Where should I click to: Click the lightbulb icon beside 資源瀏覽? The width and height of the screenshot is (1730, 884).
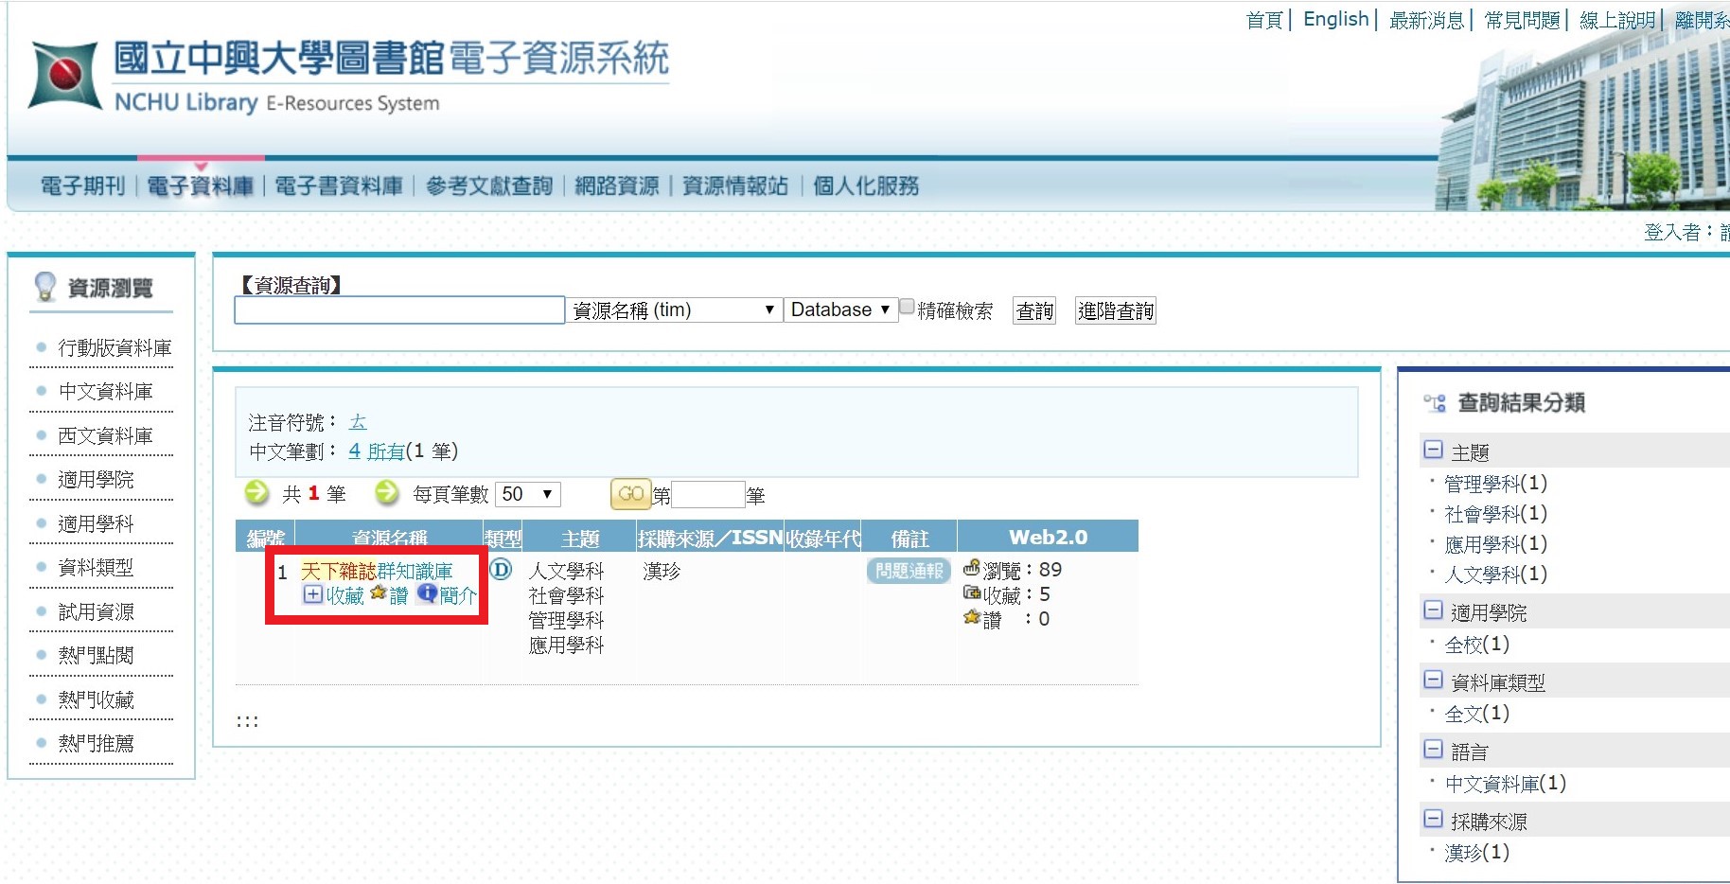coord(44,286)
